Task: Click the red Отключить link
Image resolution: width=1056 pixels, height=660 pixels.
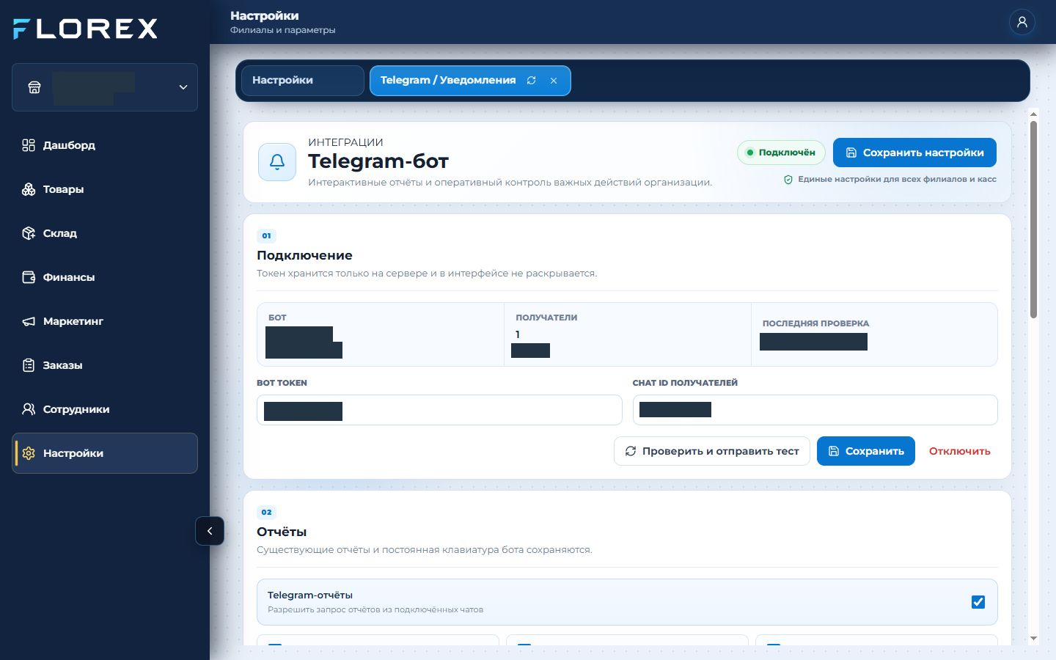Action: 960,451
